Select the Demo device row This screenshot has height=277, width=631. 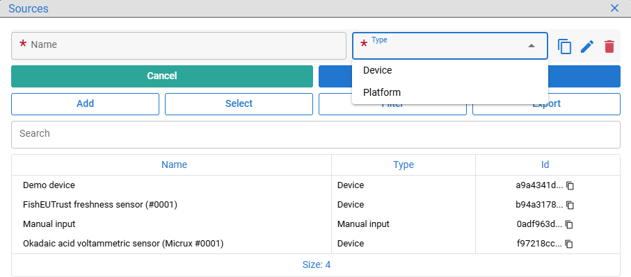[316, 185]
